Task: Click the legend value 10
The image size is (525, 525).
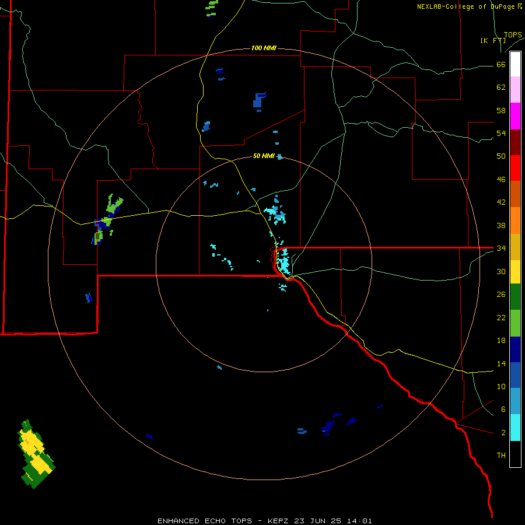Action: pos(501,386)
